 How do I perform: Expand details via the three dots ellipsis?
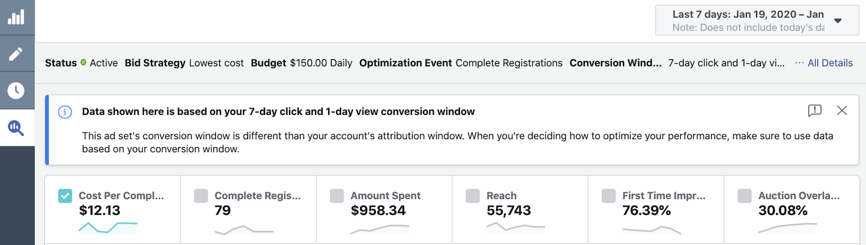(799, 63)
